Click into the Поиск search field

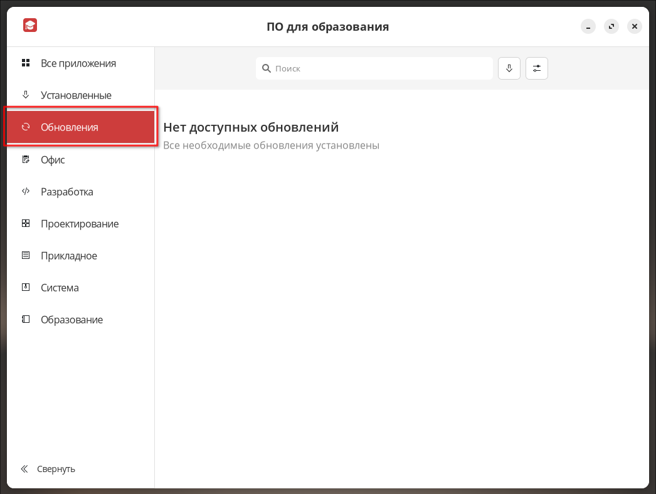[x=376, y=68]
